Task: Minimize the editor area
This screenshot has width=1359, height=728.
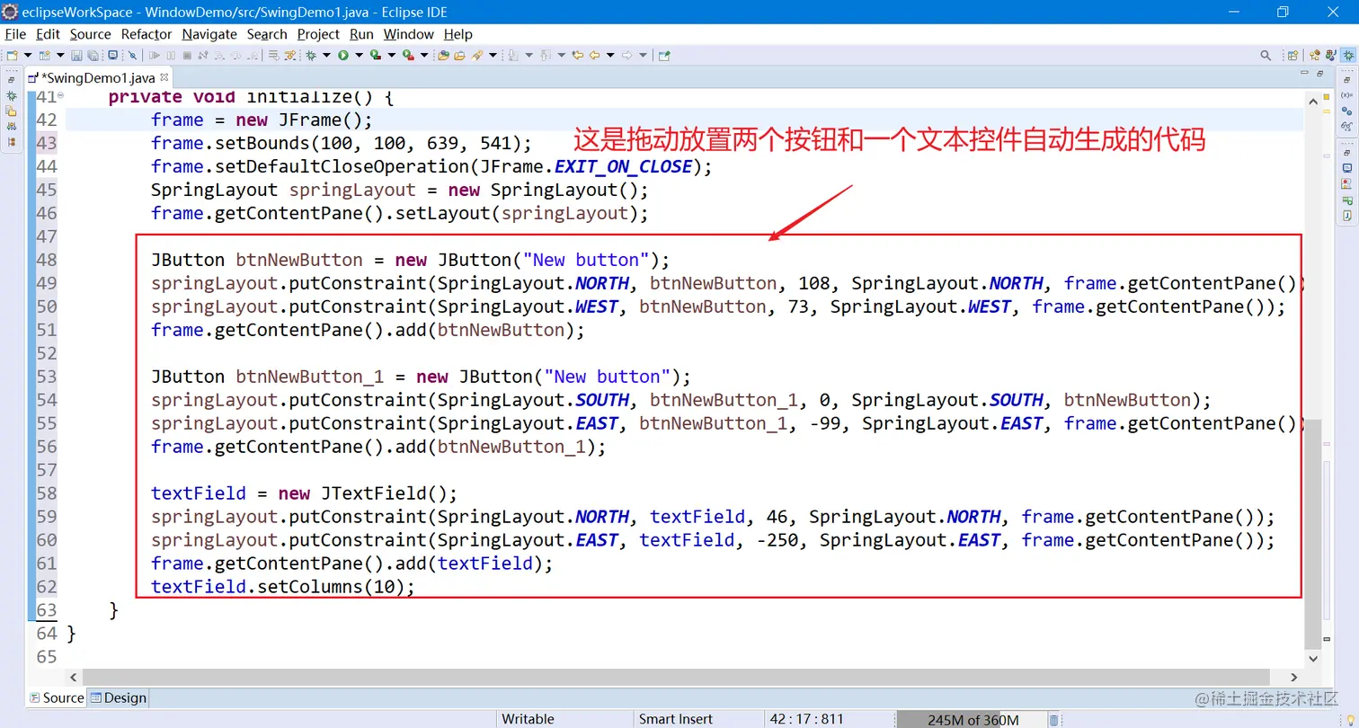Action: click(x=1304, y=73)
